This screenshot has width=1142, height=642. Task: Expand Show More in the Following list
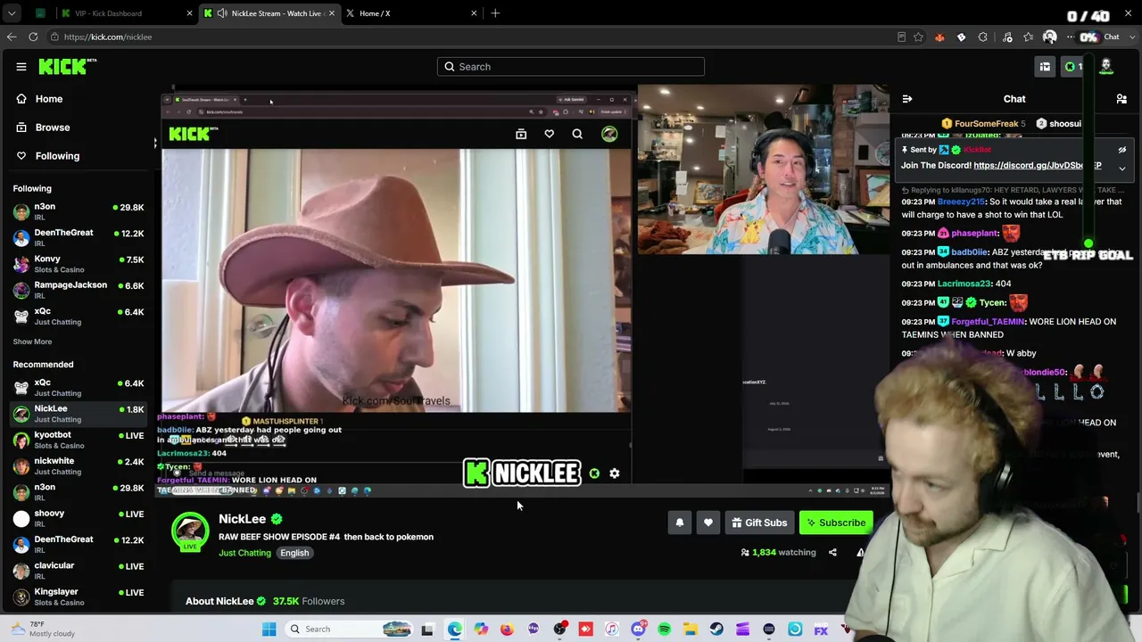[x=32, y=342]
